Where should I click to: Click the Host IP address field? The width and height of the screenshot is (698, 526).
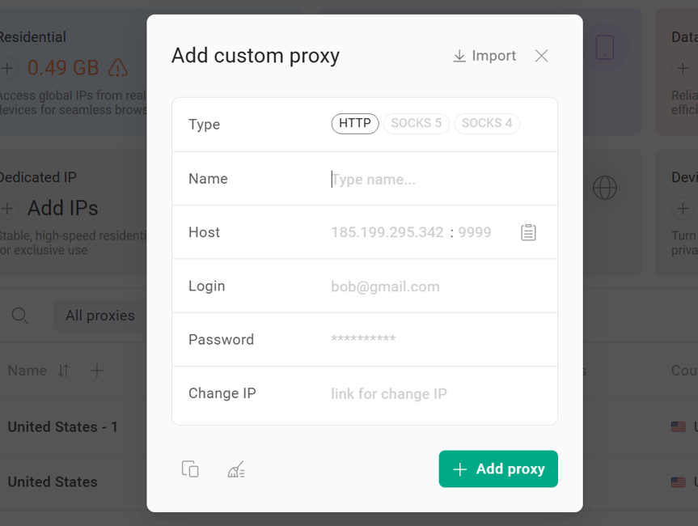tap(387, 232)
